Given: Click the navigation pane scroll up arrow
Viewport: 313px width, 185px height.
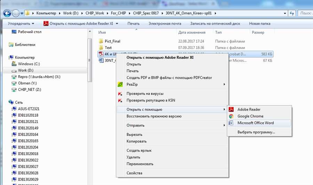Looking at the screenshot, I should 90,32.
